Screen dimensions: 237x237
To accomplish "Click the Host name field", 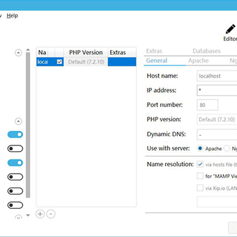I will (217, 76).
